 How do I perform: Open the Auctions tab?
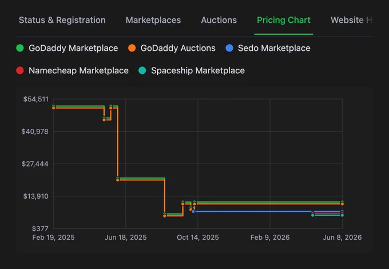tap(219, 20)
